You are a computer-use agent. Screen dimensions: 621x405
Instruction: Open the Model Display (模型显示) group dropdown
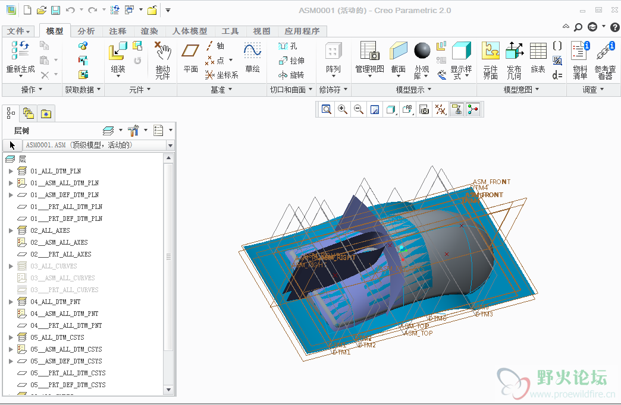pos(414,90)
